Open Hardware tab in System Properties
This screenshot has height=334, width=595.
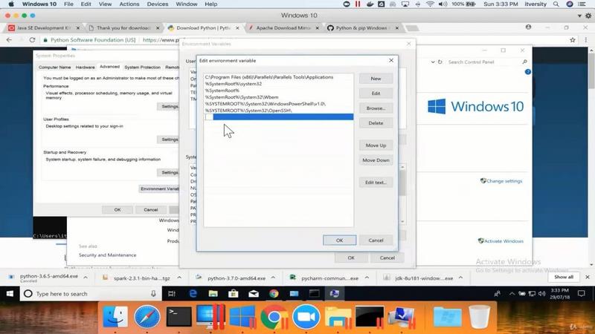pos(85,67)
